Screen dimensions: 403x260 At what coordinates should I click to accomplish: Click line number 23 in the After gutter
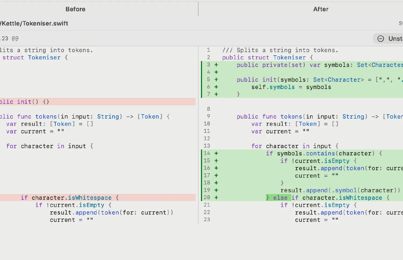207,220
